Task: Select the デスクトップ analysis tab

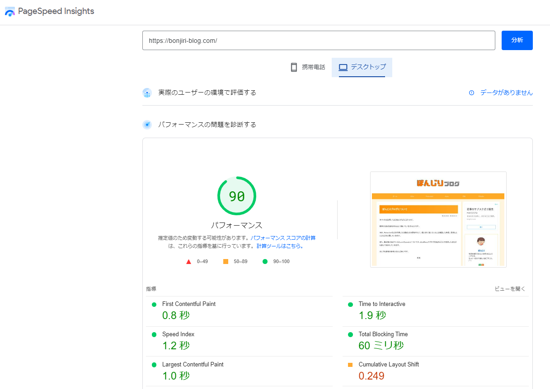Action: coord(362,67)
